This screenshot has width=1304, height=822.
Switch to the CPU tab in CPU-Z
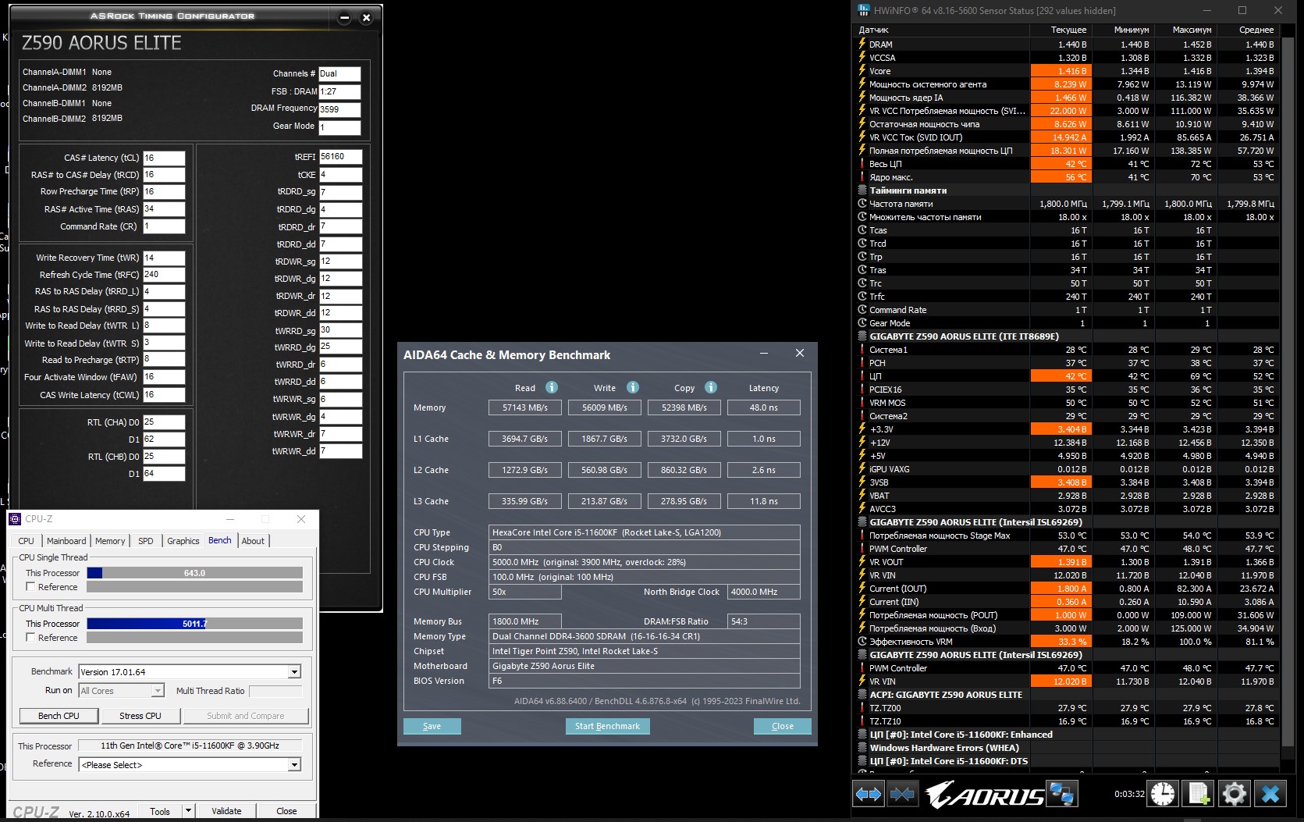coord(26,541)
